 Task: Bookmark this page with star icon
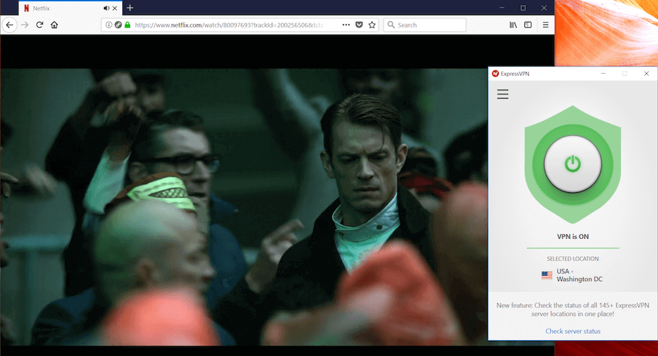(x=372, y=25)
